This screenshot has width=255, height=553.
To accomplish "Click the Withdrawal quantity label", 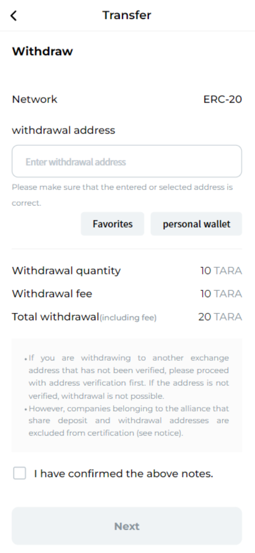I will click(x=66, y=271).
